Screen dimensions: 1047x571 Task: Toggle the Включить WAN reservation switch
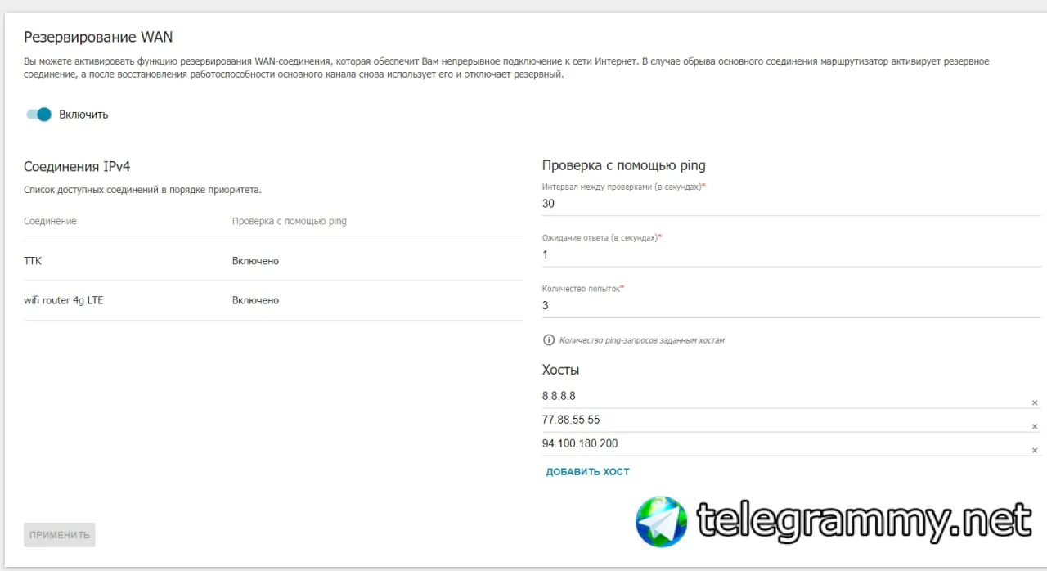[38, 115]
